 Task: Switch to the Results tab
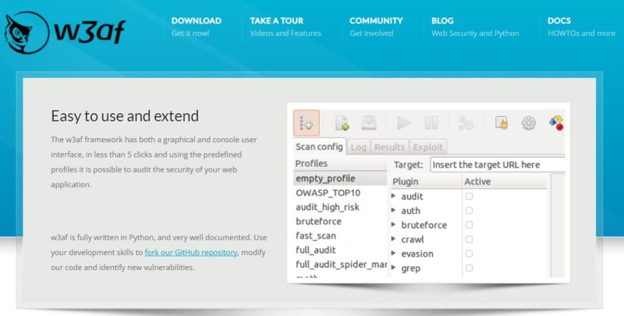[389, 147]
